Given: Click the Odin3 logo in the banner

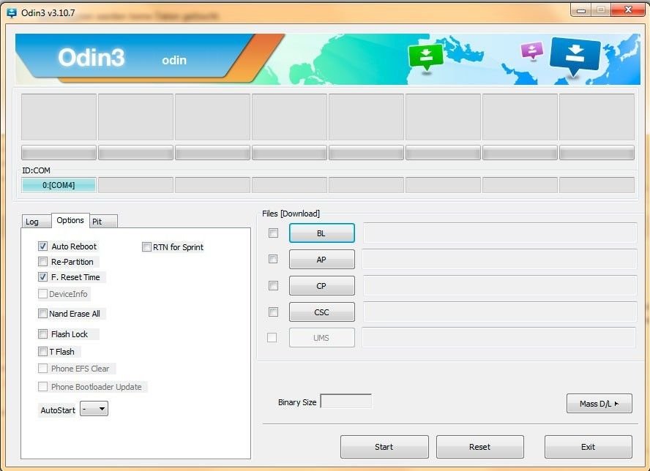Looking at the screenshot, I should click(x=91, y=57).
